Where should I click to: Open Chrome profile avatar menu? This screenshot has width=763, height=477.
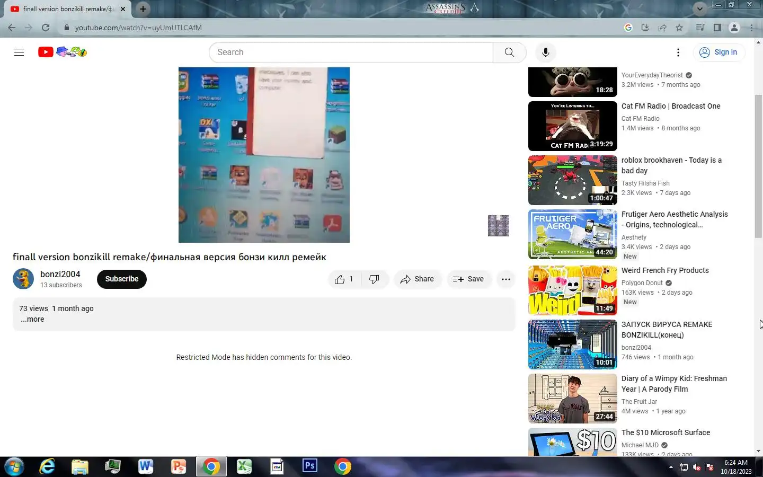(734, 28)
